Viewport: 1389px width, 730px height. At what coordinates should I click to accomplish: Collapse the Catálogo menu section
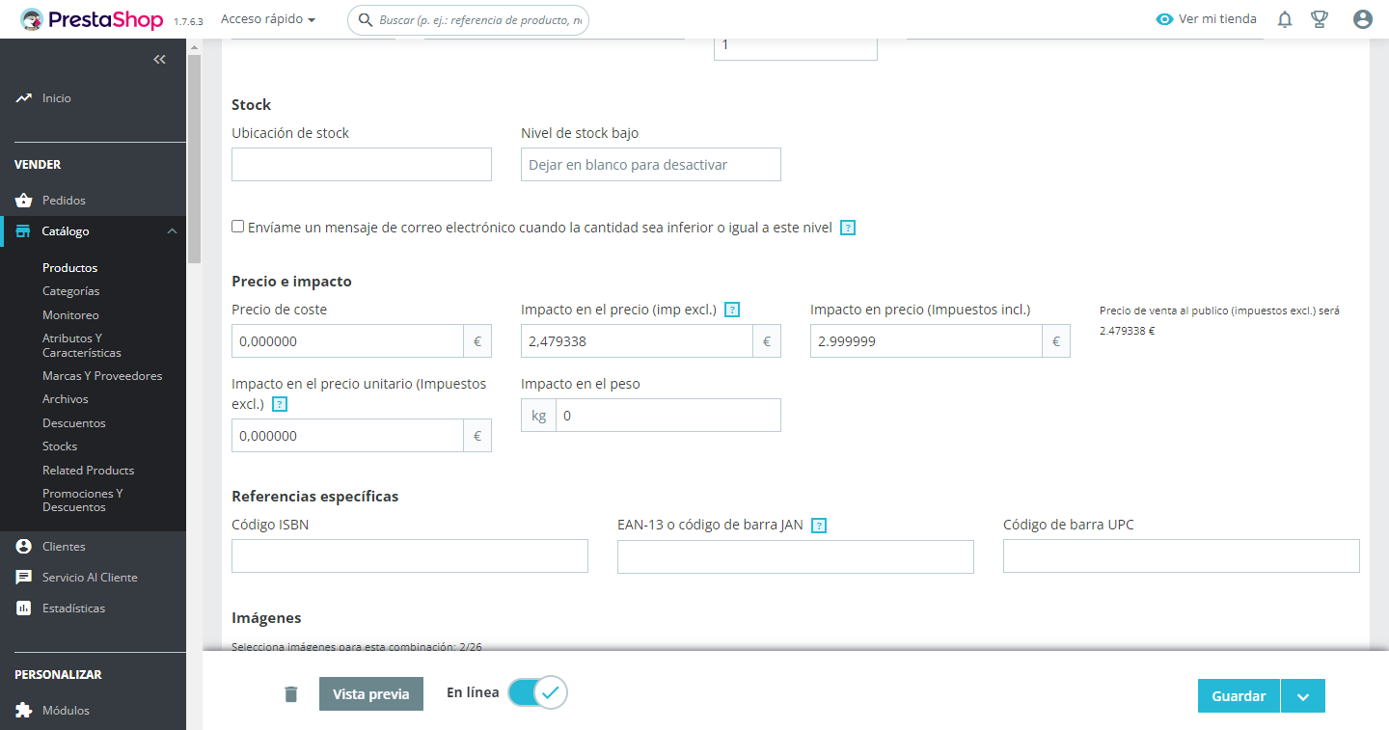(172, 231)
